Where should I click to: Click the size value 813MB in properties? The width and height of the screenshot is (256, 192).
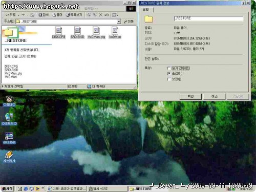point(191,38)
